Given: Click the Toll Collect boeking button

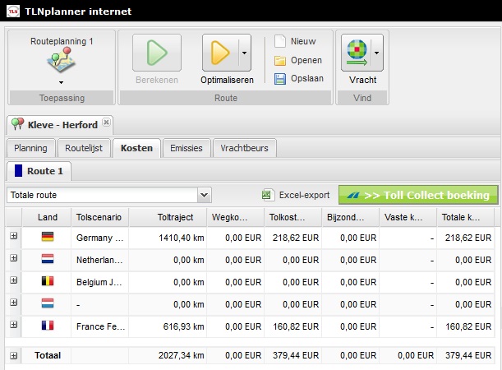Looking at the screenshot, I should pos(418,195).
